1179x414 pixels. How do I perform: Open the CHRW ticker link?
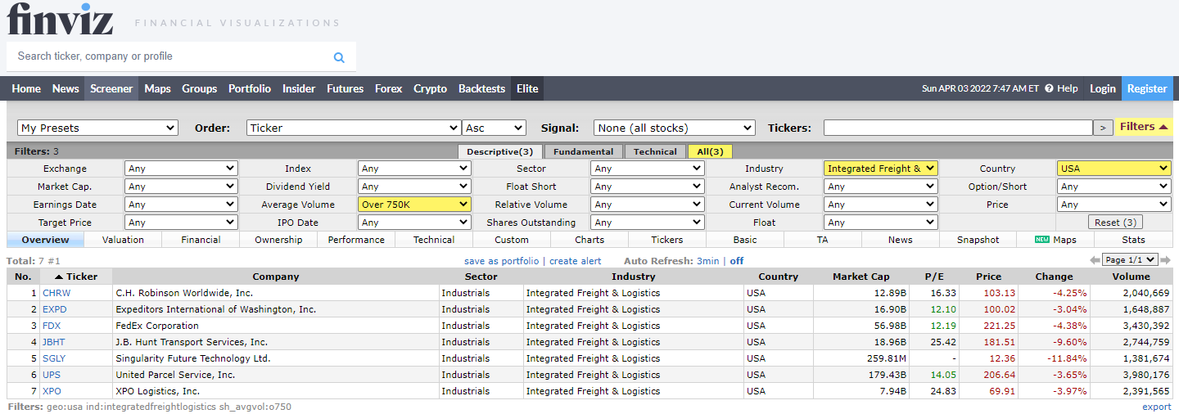pyautogui.click(x=56, y=293)
